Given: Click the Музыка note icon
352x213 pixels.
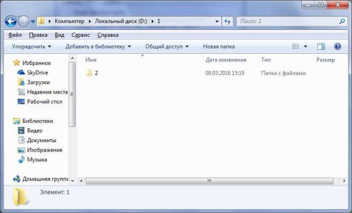Looking at the screenshot, I should click(21, 160).
